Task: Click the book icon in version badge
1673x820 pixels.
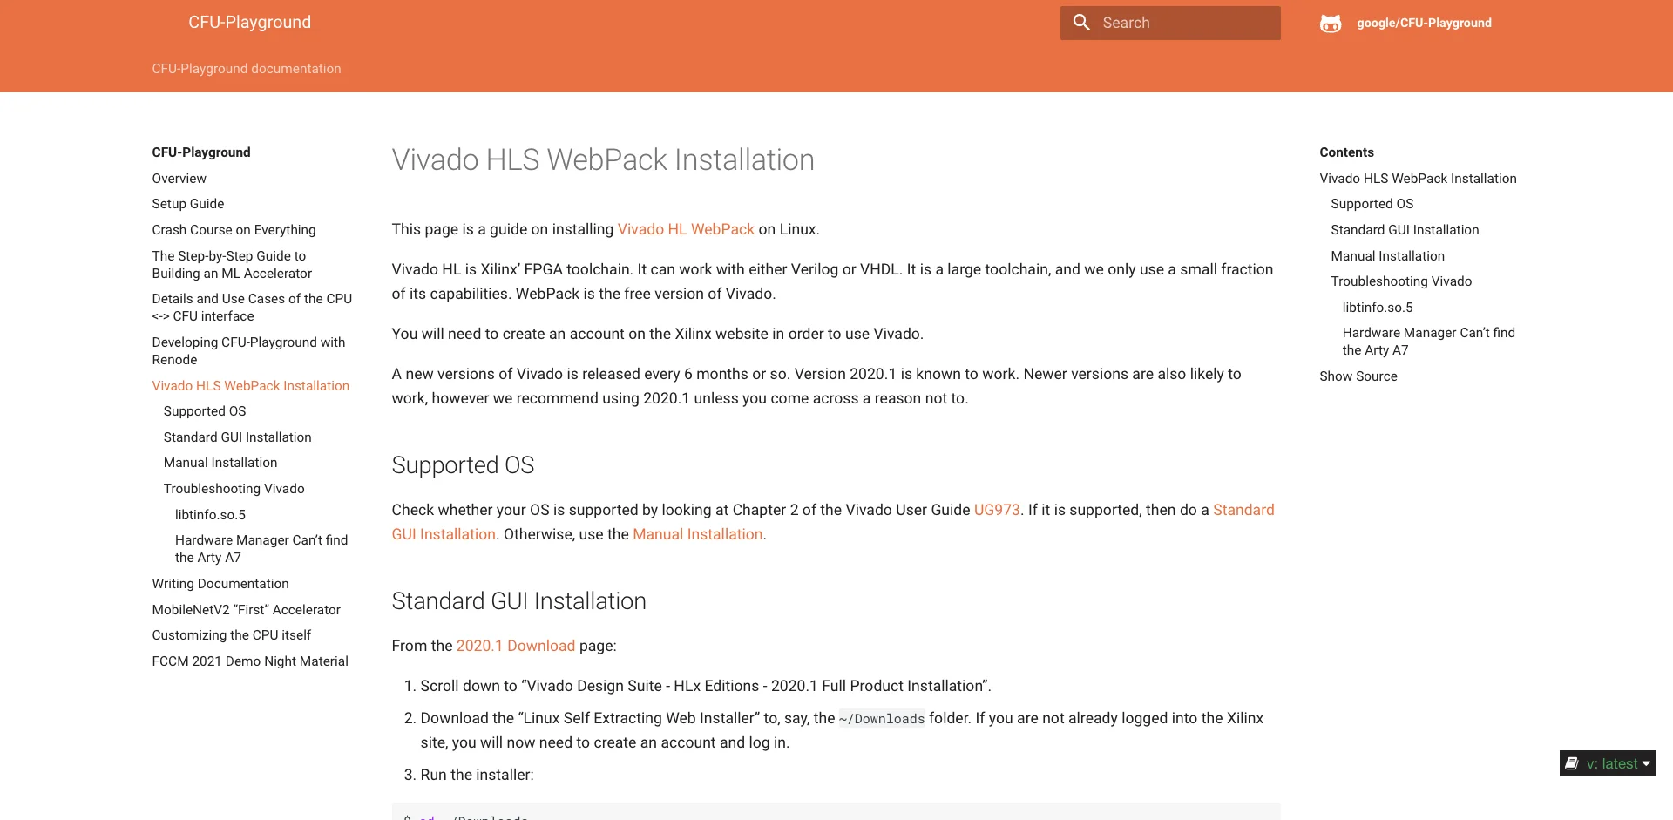Action: (1572, 763)
